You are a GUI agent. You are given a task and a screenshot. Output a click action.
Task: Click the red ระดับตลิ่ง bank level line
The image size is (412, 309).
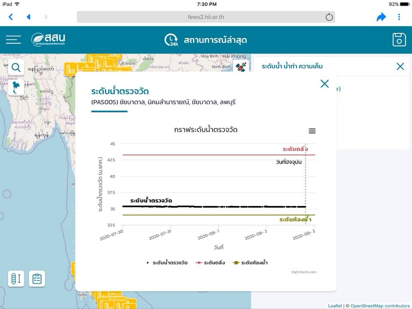219,155
